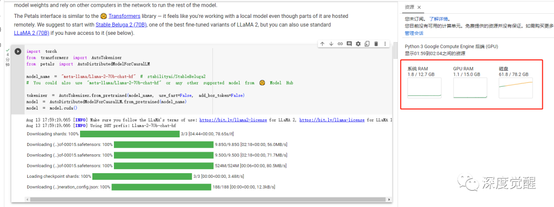The image size is (554, 207).
Task: Open the Stable Beluga 2 (70B) link
Action: 121,25
